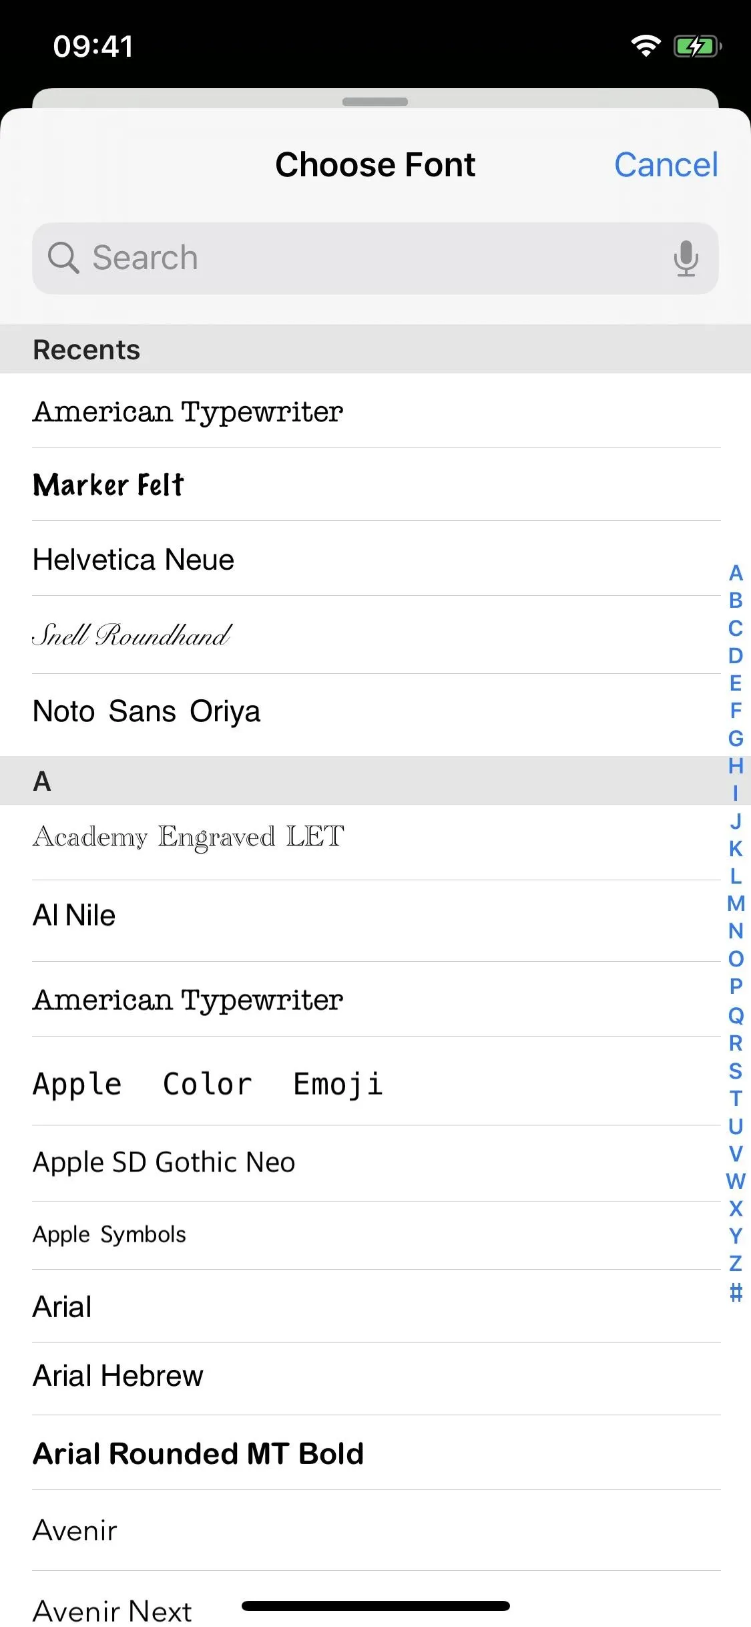
Task: Tap the battery charging icon
Action: pos(697,46)
